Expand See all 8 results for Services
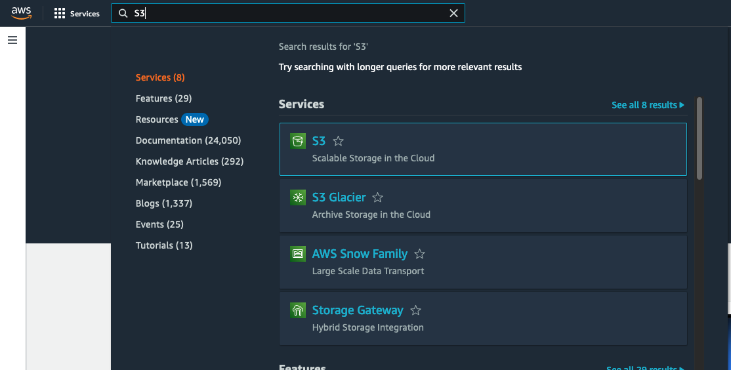The height and width of the screenshot is (370, 731). [647, 105]
